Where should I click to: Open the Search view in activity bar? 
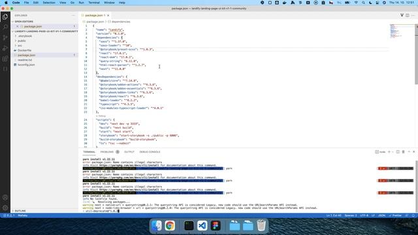[5, 27]
